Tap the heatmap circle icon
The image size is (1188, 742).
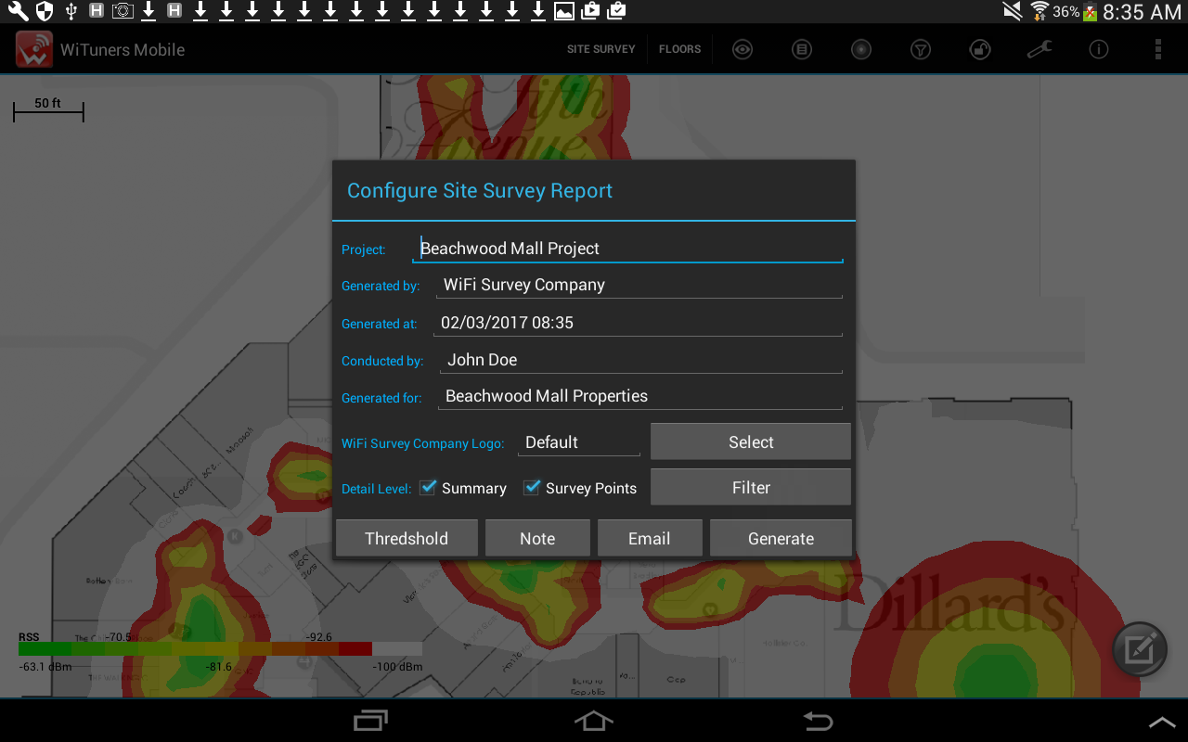click(x=861, y=49)
